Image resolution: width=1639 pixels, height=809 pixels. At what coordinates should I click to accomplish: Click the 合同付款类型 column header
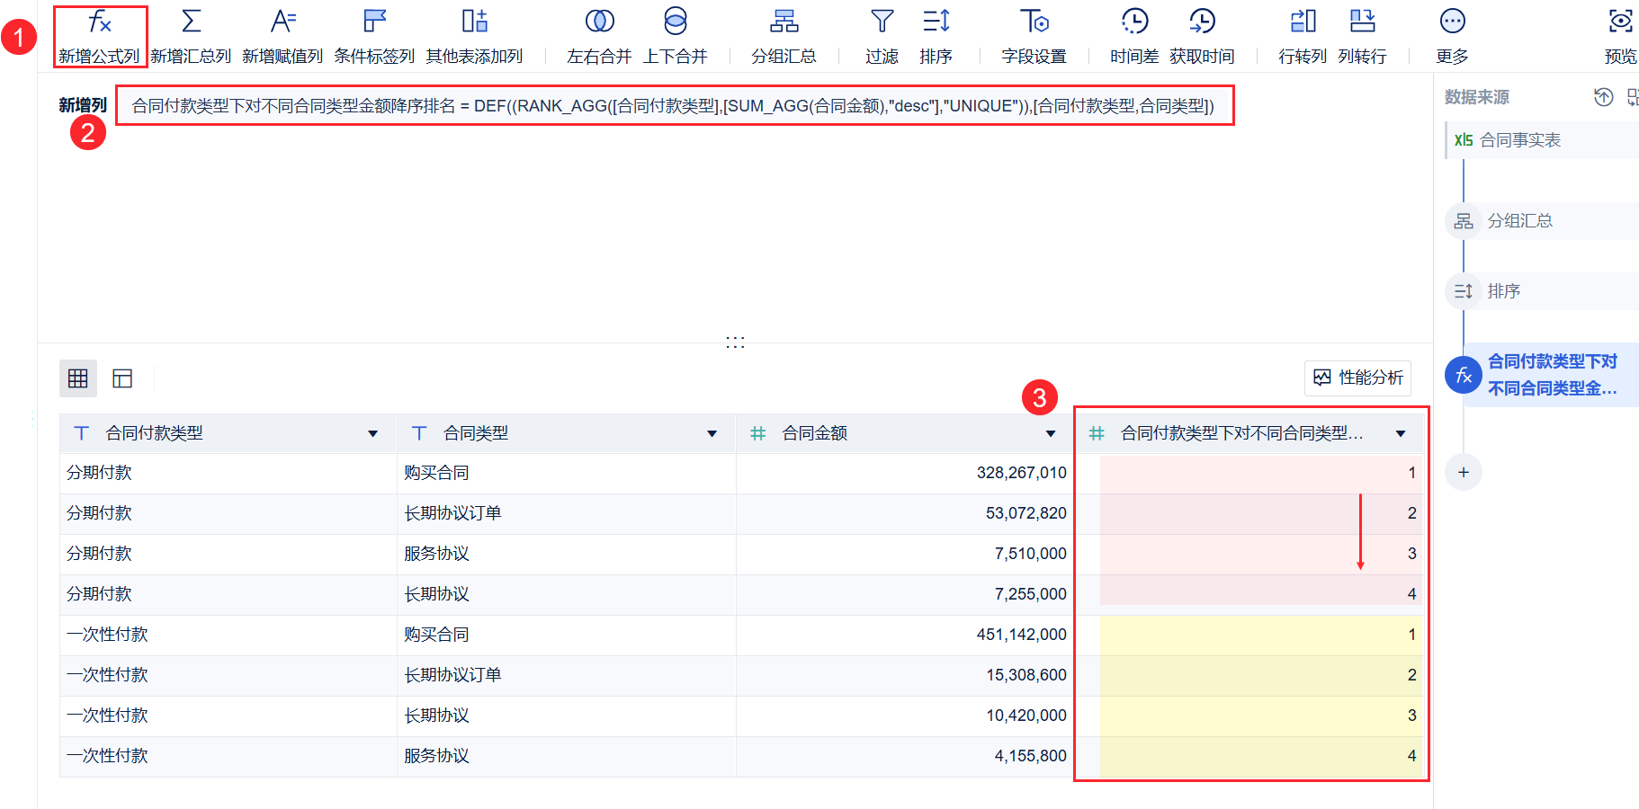coord(228,433)
